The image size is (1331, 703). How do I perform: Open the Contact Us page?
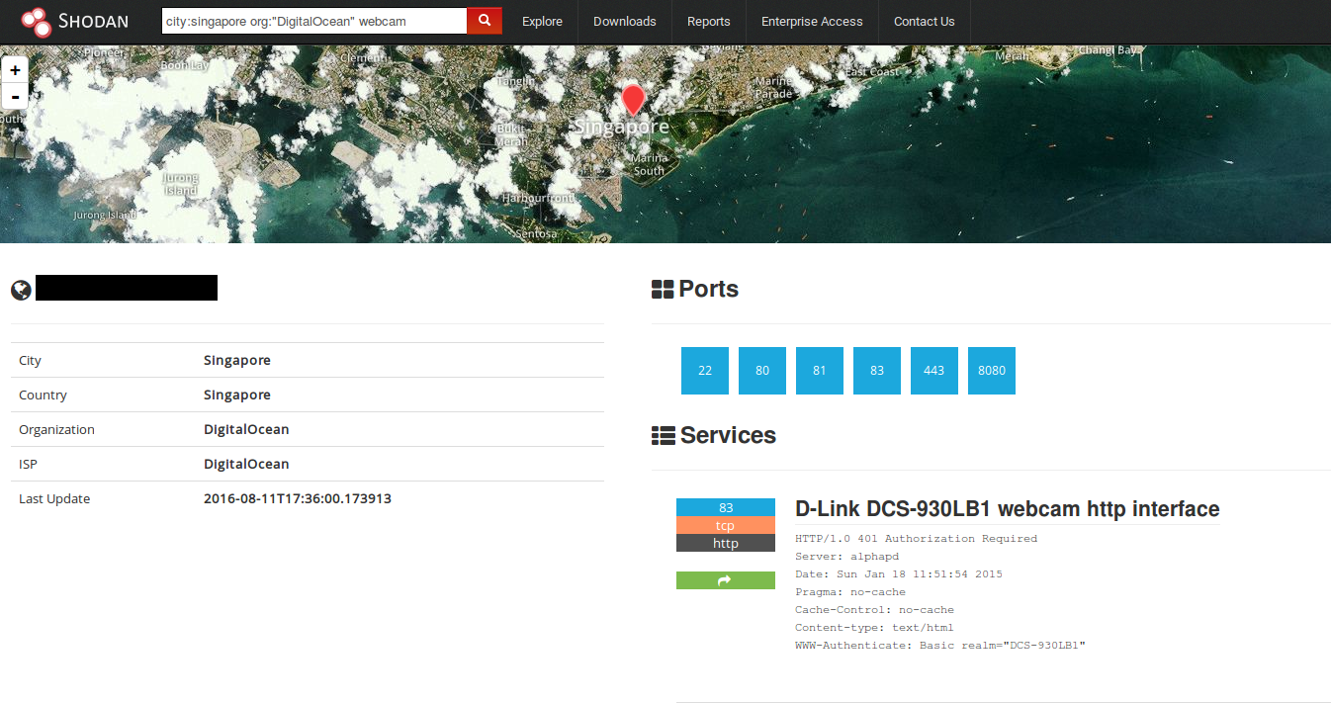pyautogui.click(x=924, y=22)
